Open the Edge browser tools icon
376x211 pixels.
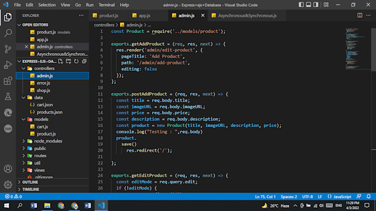click(x=8, y=113)
